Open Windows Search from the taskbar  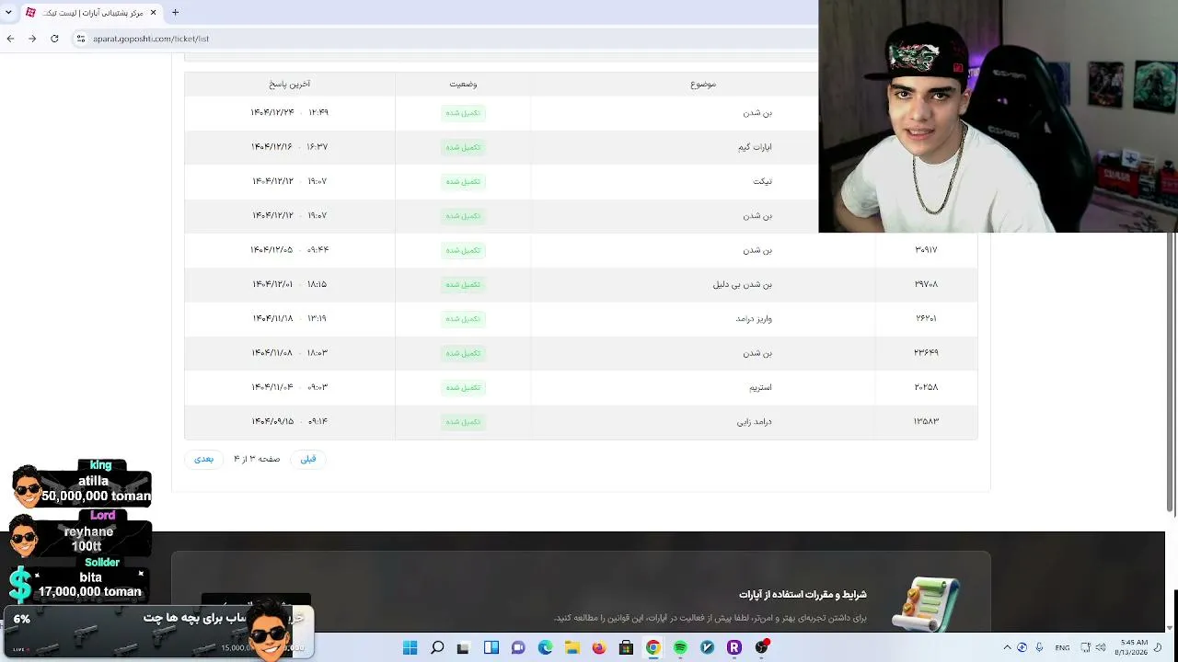[x=437, y=647]
